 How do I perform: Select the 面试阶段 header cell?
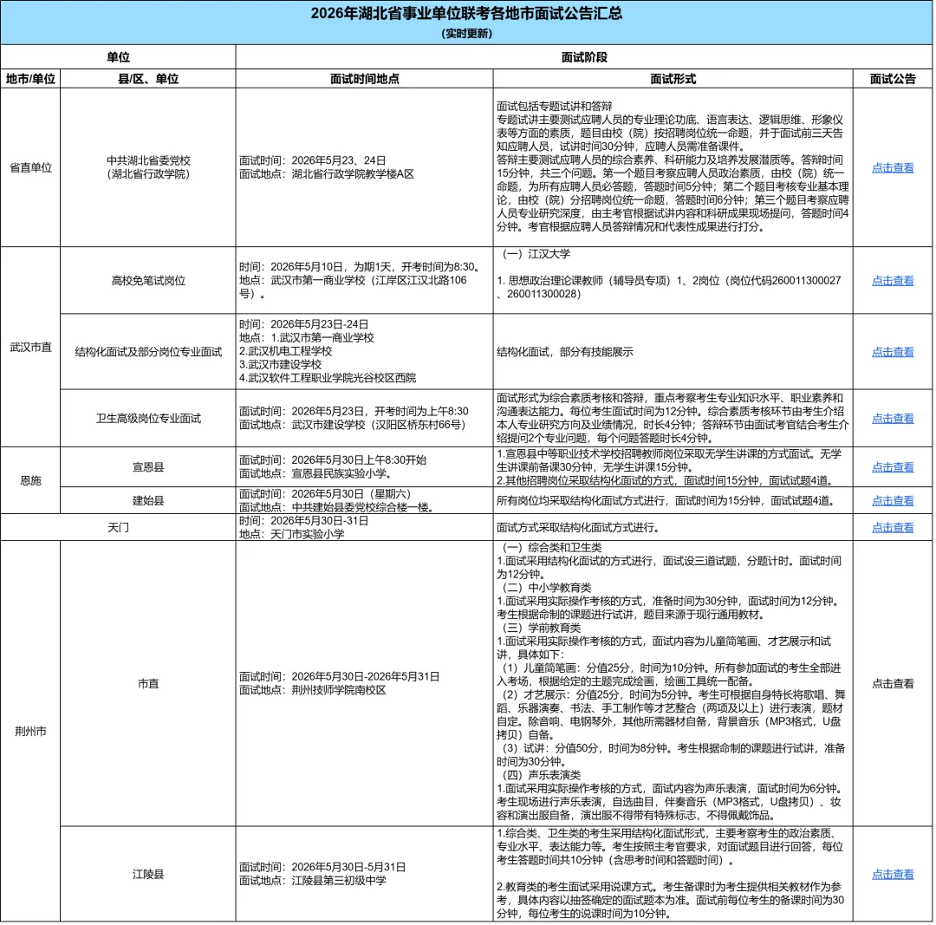(x=584, y=56)
